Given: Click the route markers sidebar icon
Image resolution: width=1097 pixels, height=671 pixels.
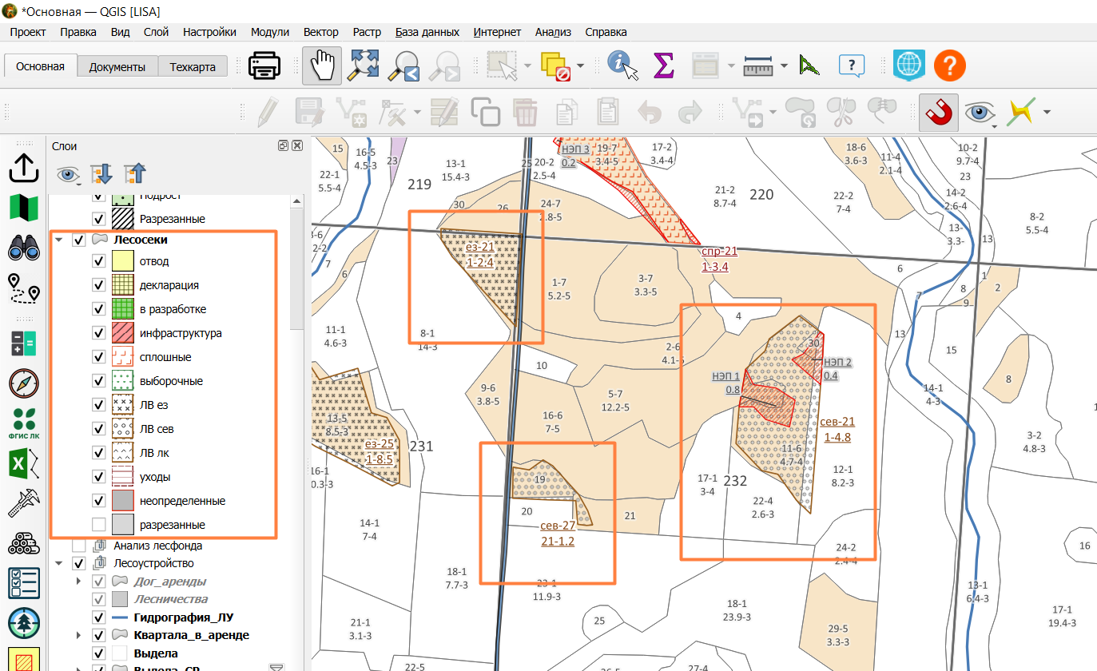Looking at the screenshot, I should 24,288.
